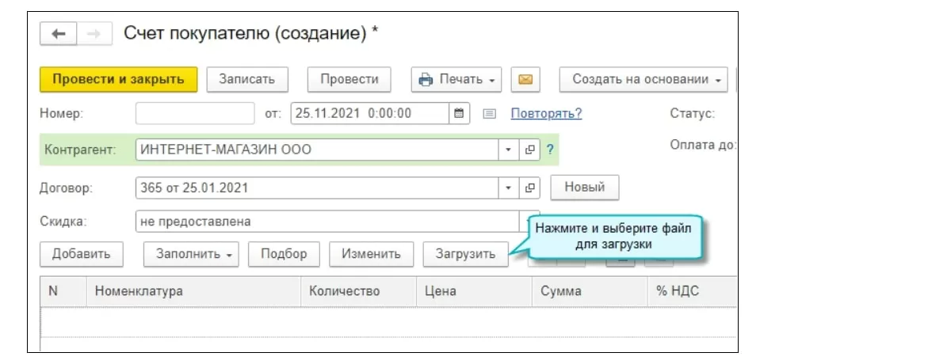The image size is (951, 364).
Task: Select the Цена column header
Action: (474, 291)
